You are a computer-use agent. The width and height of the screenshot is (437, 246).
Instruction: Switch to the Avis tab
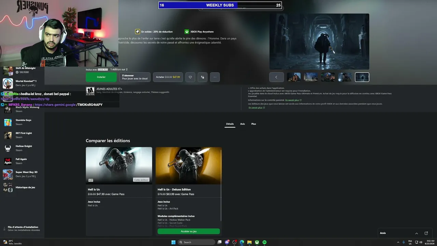point(242,124)
